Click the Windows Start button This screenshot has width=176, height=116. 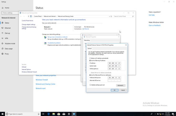pos(3,114)
